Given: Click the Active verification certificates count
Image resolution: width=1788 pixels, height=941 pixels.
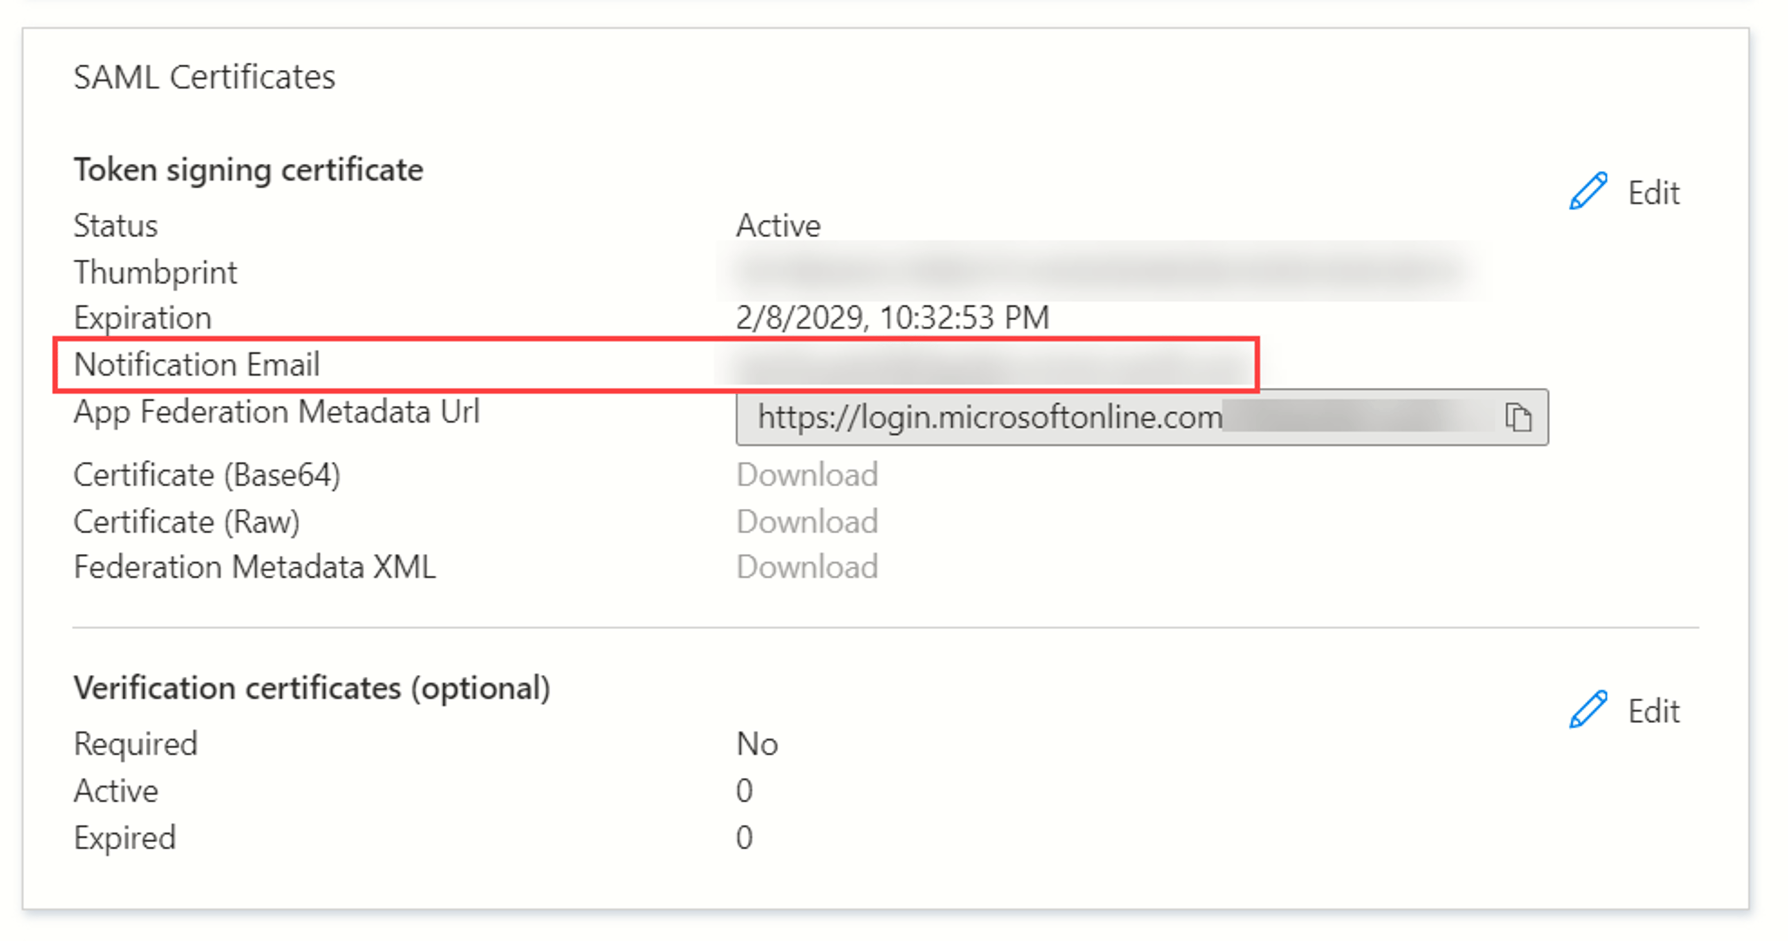Looking at the screenshot, I should click(x=745, y=791).
